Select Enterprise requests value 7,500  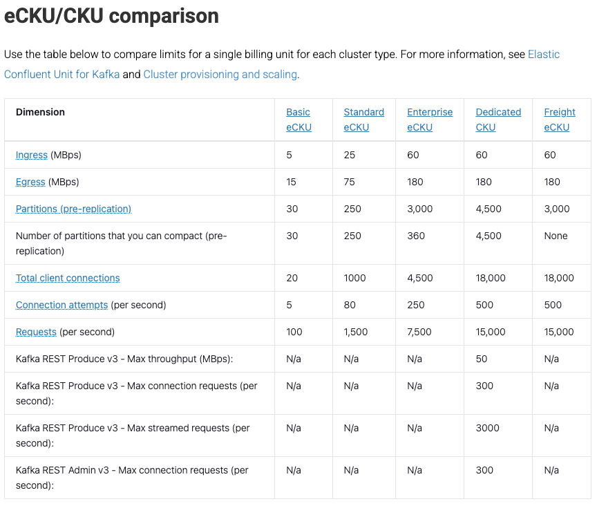point(419,332)
